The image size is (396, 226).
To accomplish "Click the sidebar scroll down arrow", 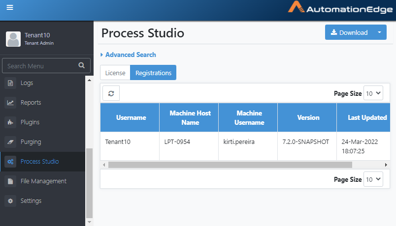I will [x=90, y=222].
